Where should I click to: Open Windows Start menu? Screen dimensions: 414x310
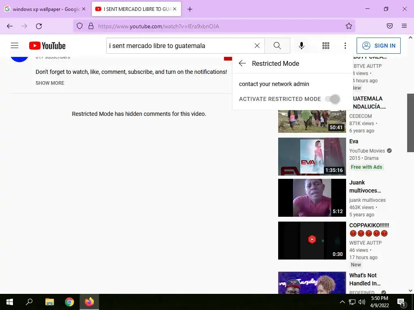(x=10, y=302)
